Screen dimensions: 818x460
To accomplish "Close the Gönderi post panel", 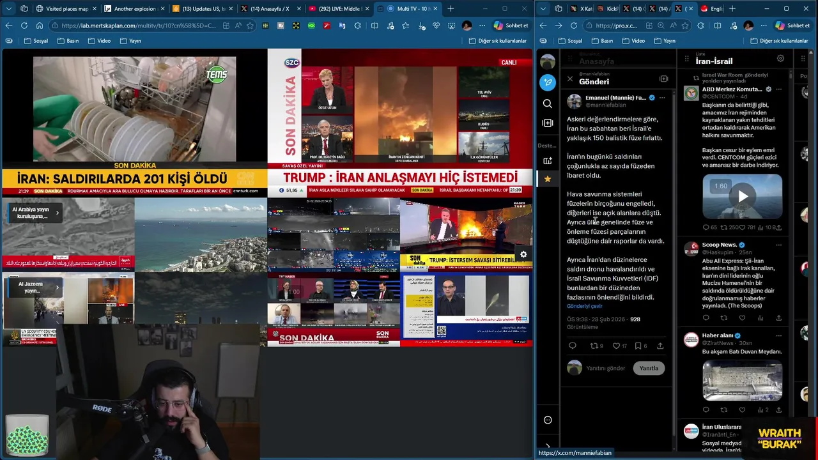I will (570, 79).
